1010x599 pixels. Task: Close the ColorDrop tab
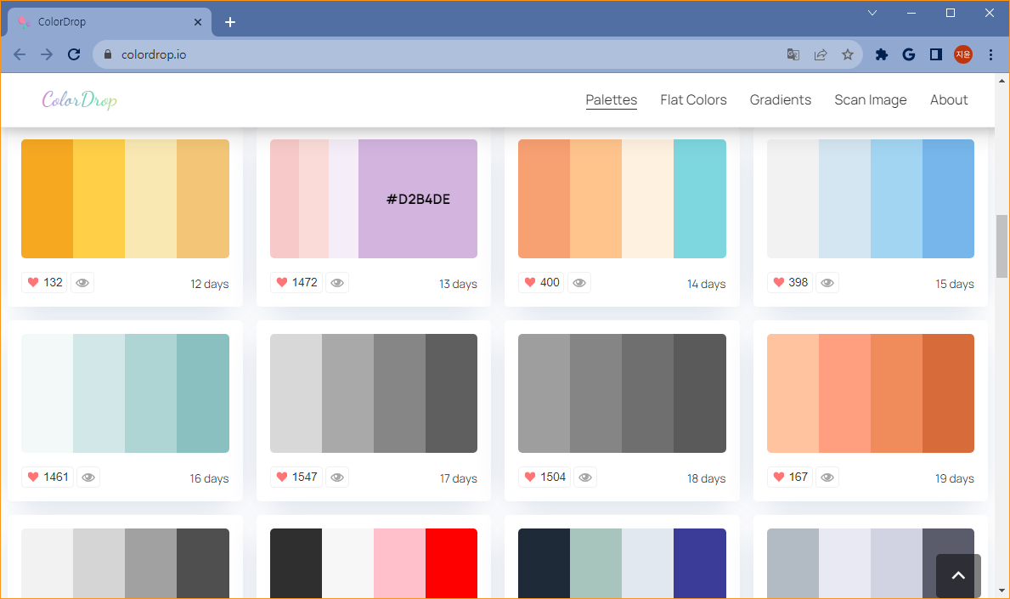click(x=198, y=22)
